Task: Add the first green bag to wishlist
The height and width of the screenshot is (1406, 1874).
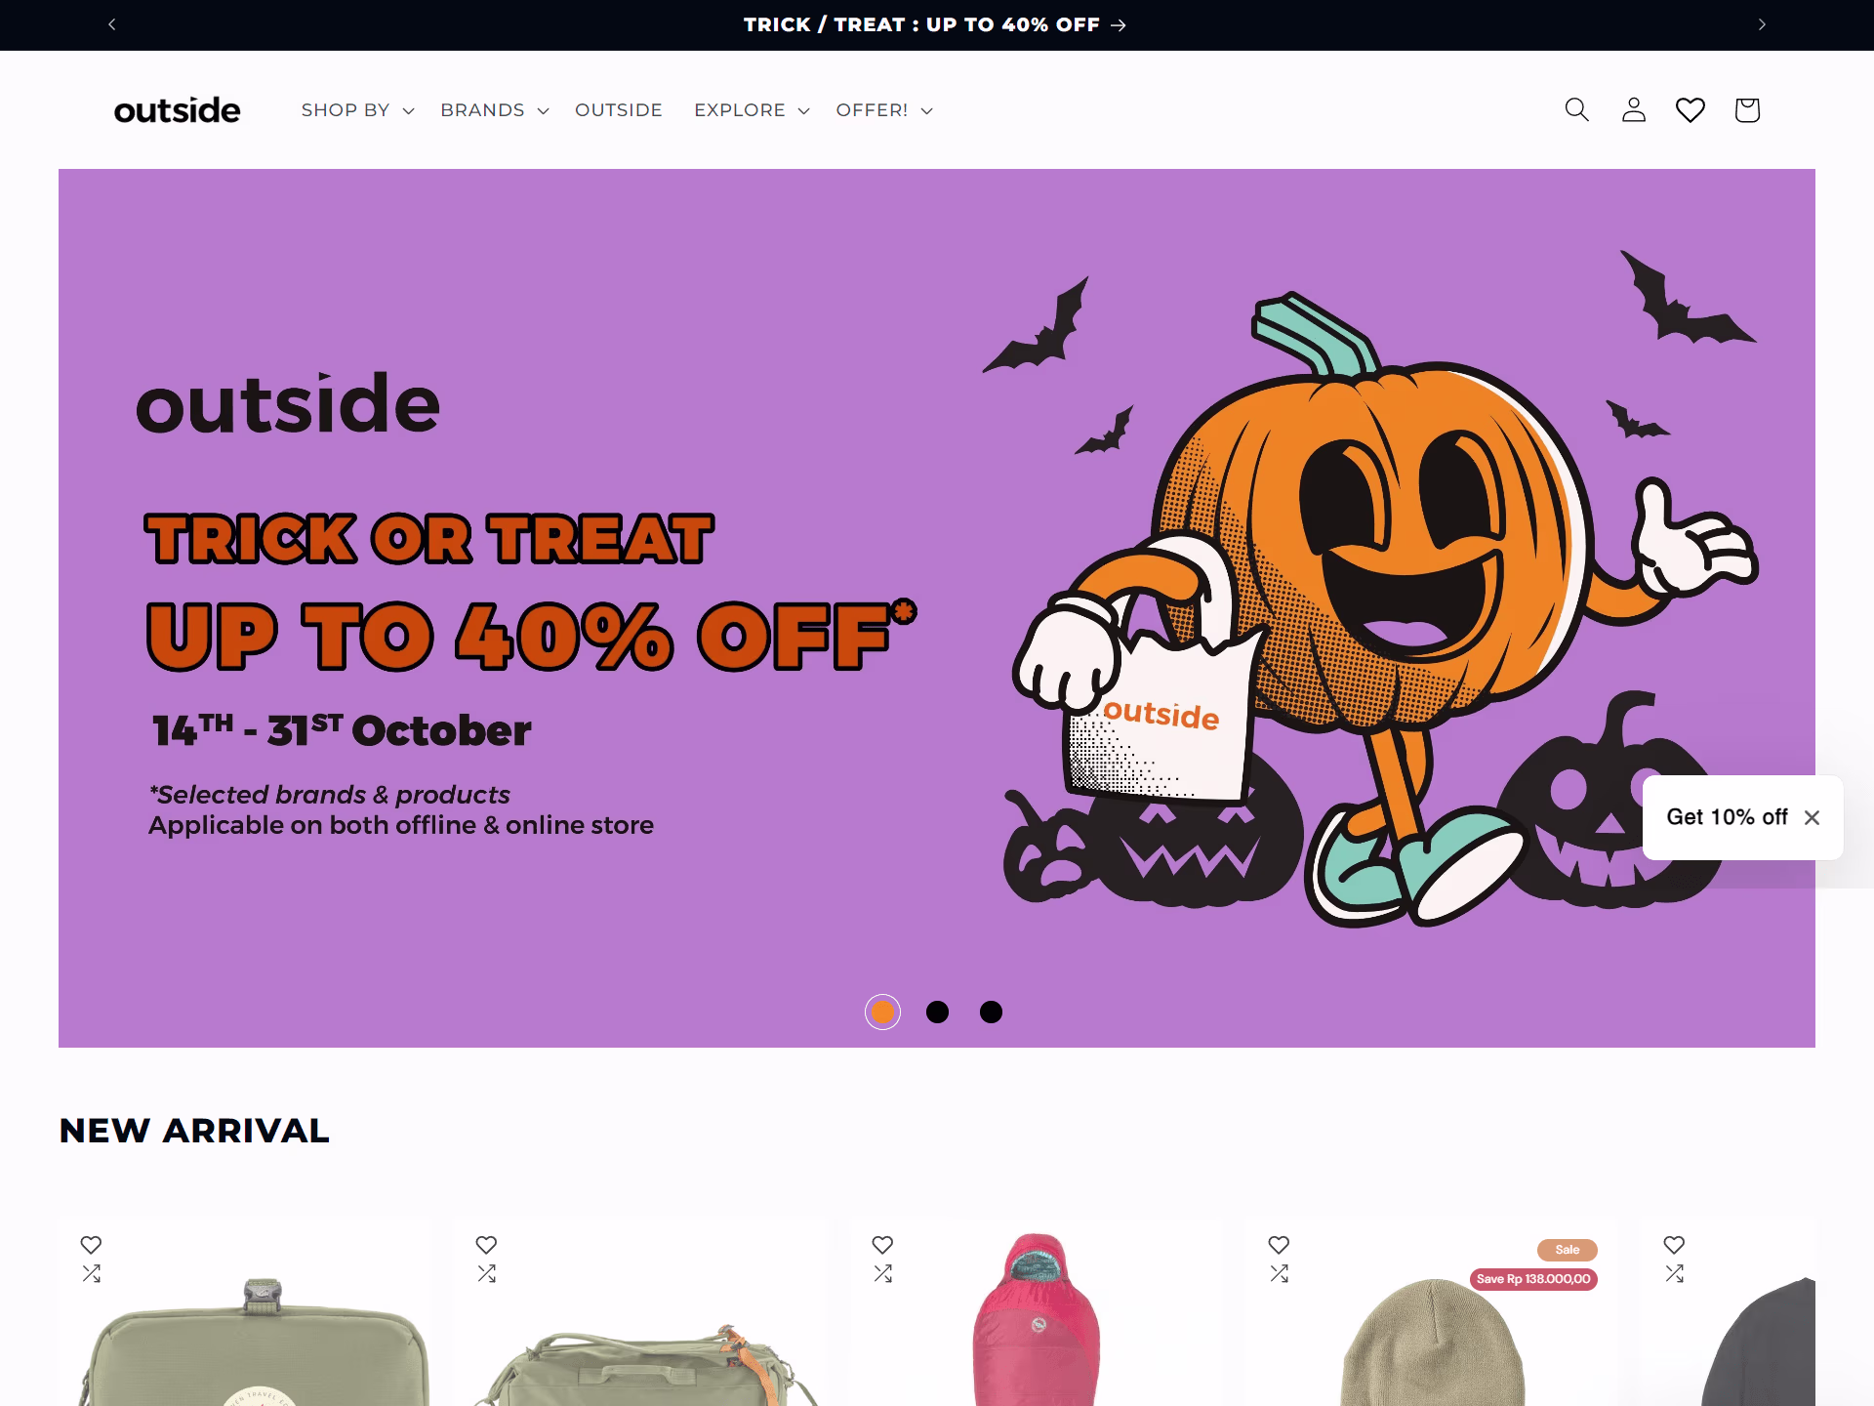Action: (x=91, y=1245)
